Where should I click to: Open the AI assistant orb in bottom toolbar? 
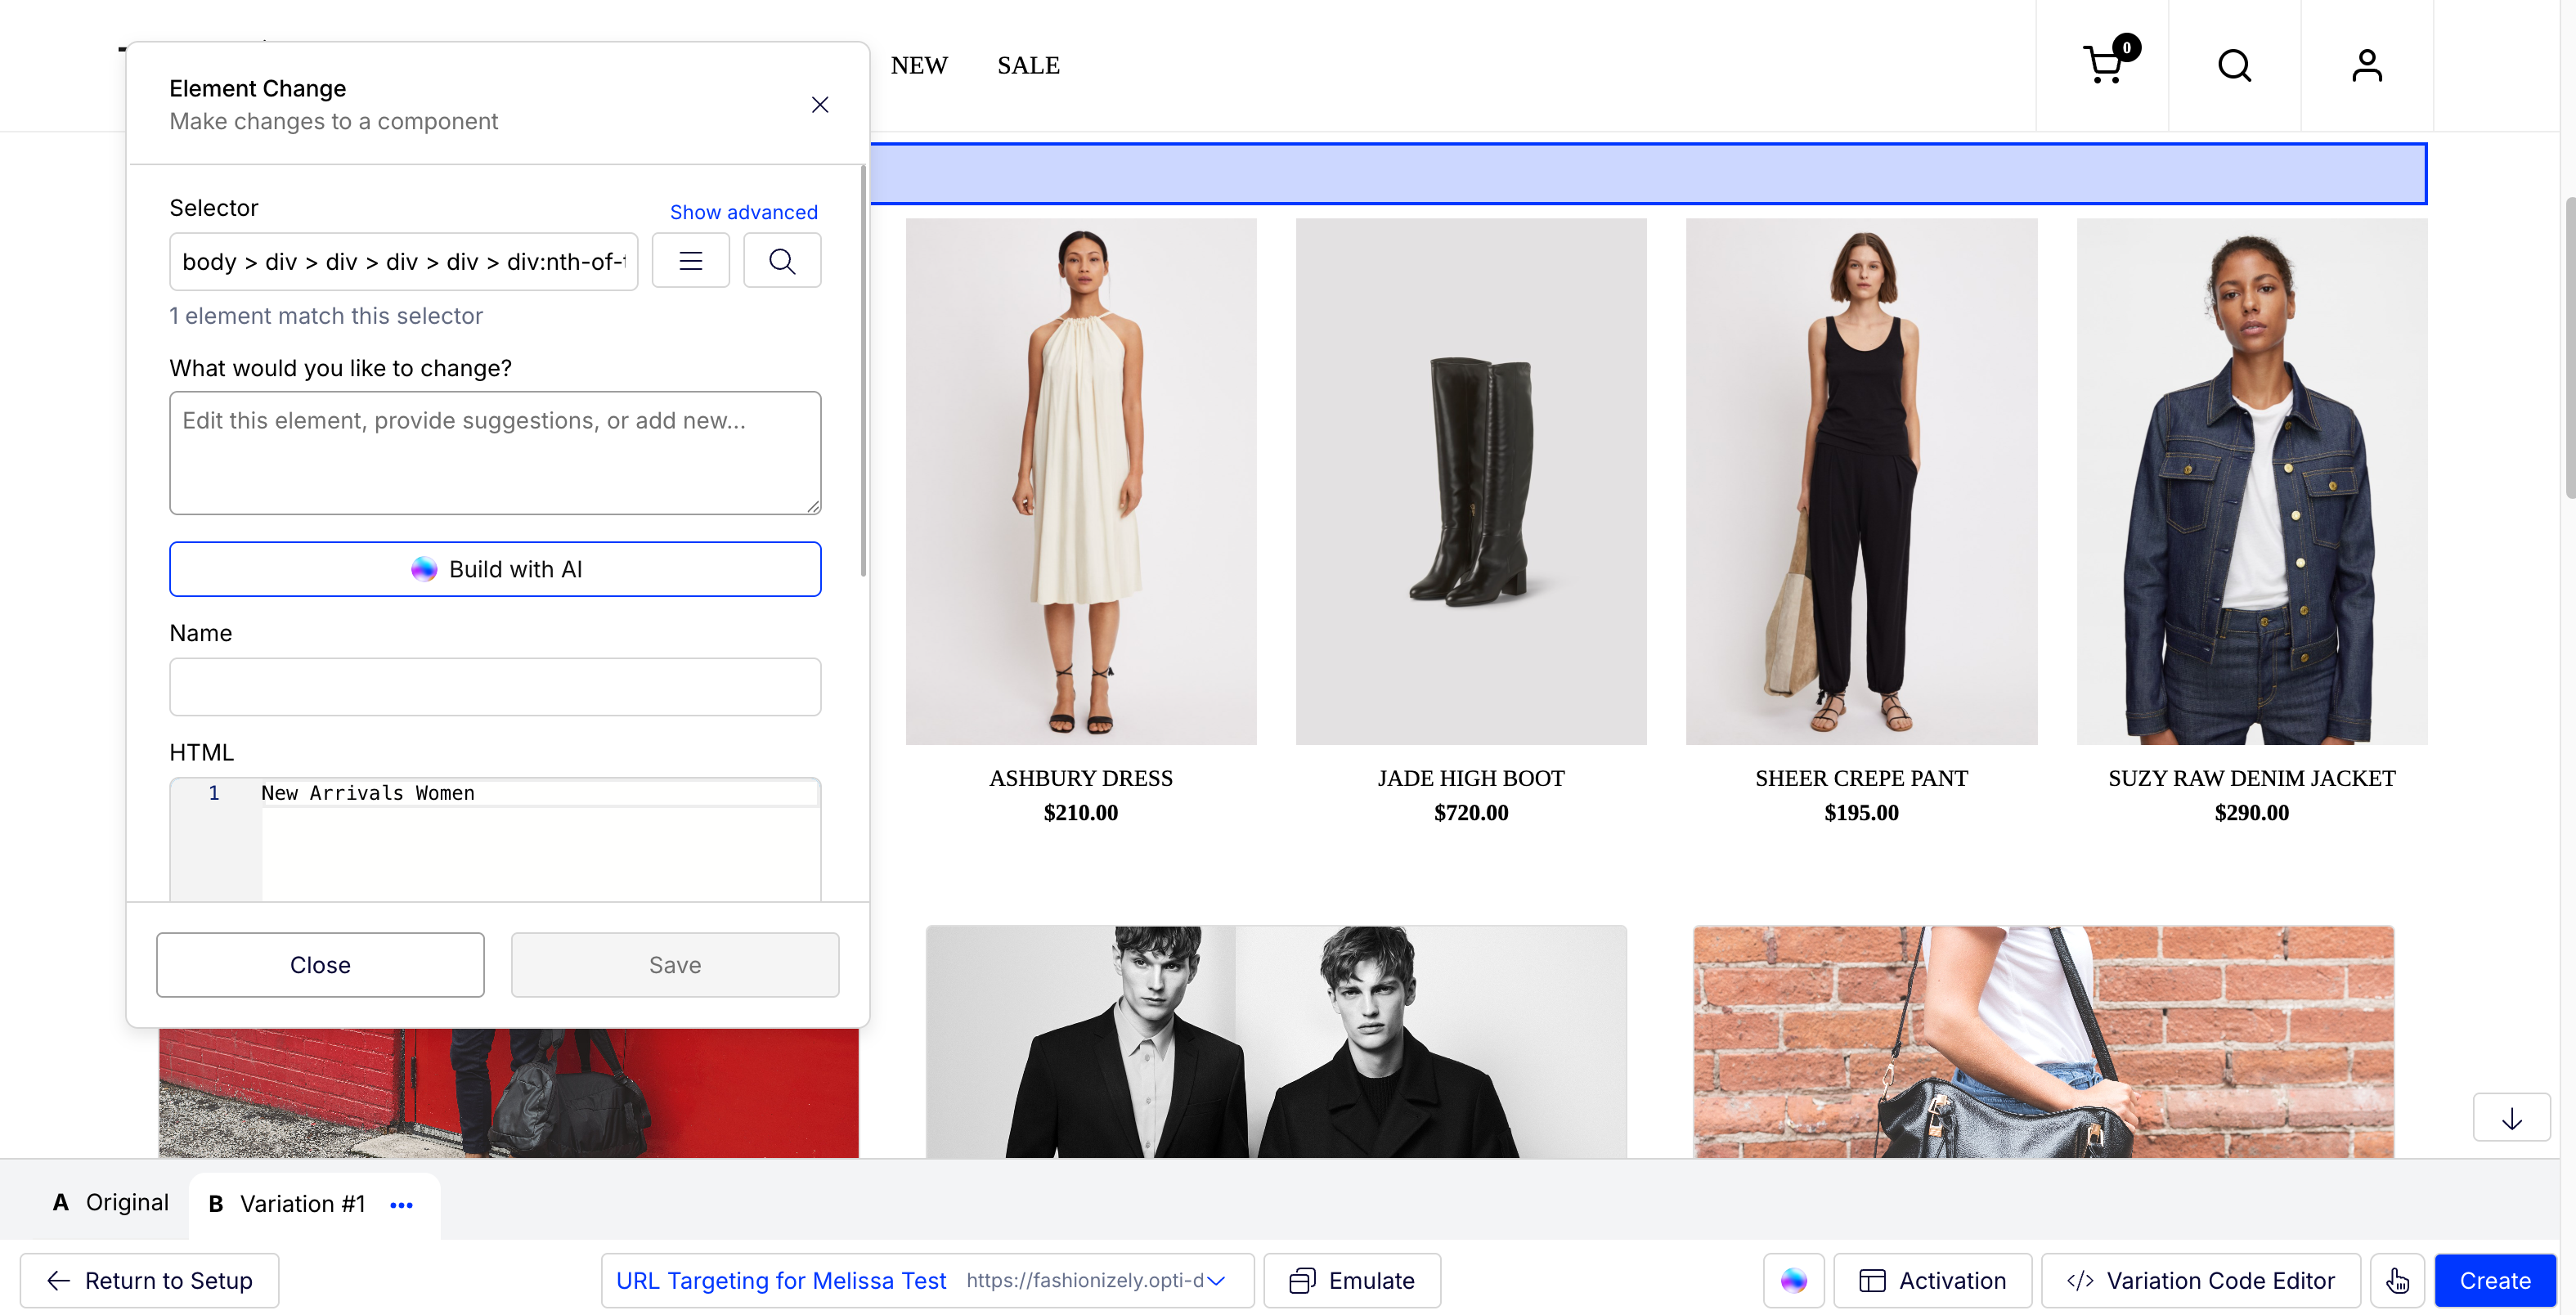1793,1280
